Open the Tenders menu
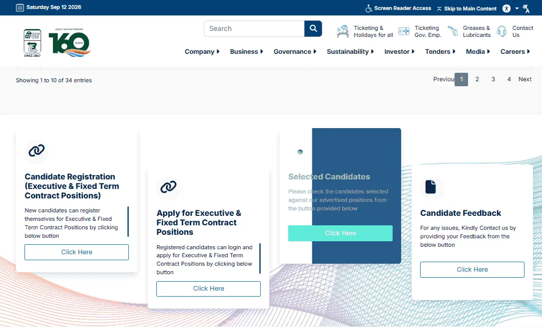 click(x=438, y=51)
